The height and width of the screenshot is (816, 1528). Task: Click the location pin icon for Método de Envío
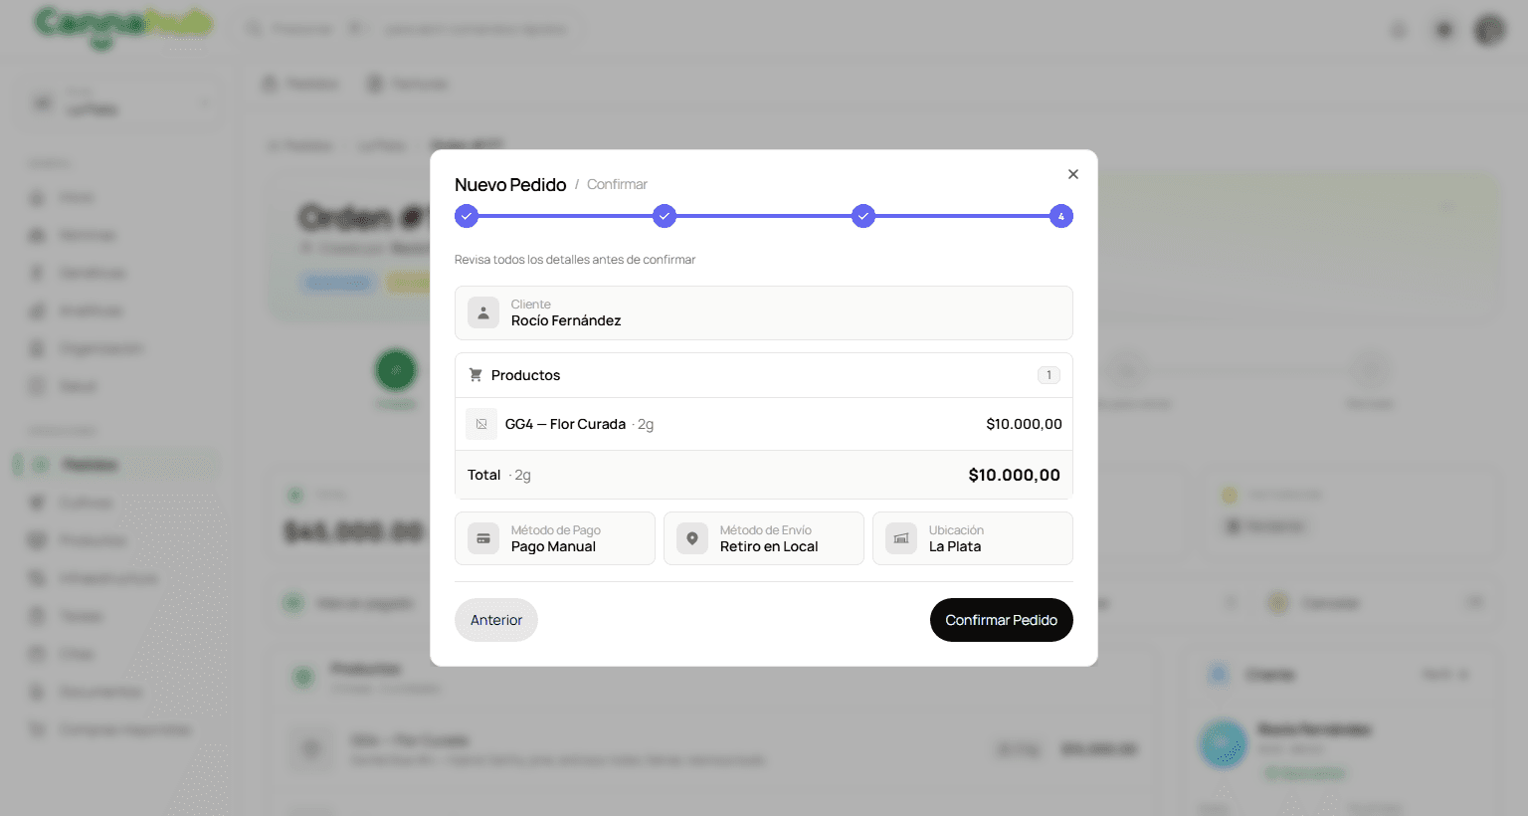tap(692, 538)
